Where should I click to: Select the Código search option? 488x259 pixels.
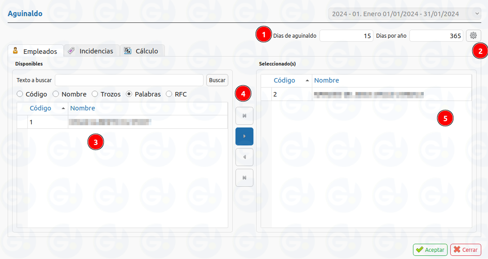coord(19,94)
